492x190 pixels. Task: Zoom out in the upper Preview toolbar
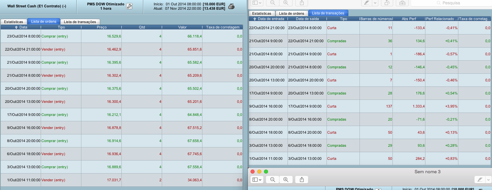pyautogui.click(x=272, y=3)
